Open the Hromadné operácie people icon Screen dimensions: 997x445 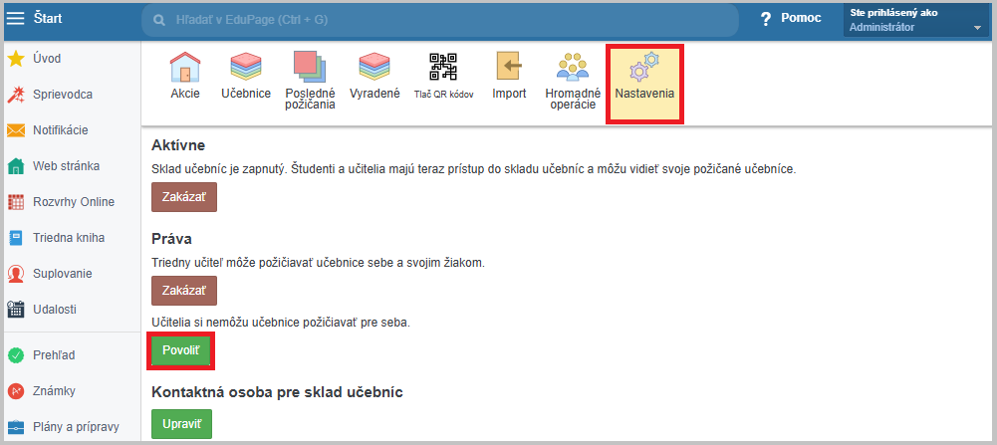pyautogui.click(x=573, y=67)
